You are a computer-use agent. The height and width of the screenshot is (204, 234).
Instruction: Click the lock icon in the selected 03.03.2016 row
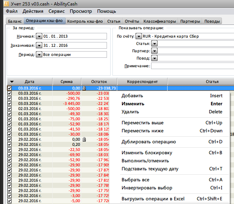[84, 88]
